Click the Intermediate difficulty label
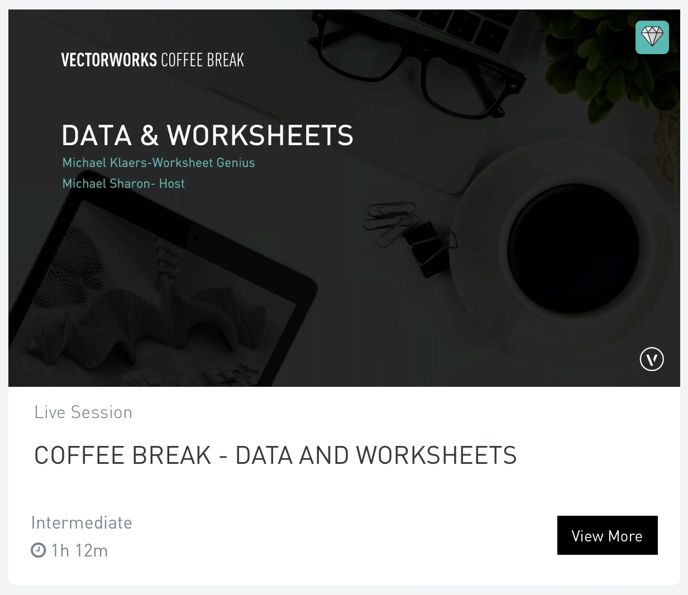The image size is (688, 595). click(x=82, y=523)
